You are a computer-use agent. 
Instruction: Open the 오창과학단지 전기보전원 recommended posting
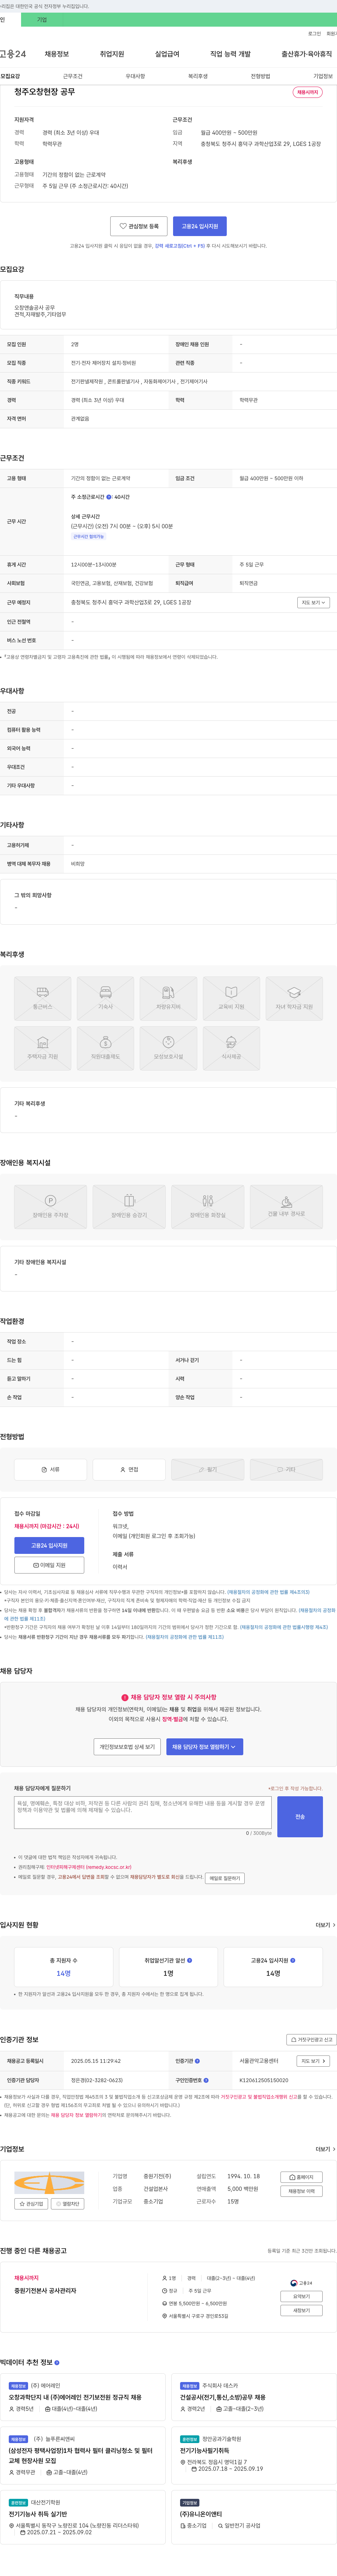click(75, 2397)
